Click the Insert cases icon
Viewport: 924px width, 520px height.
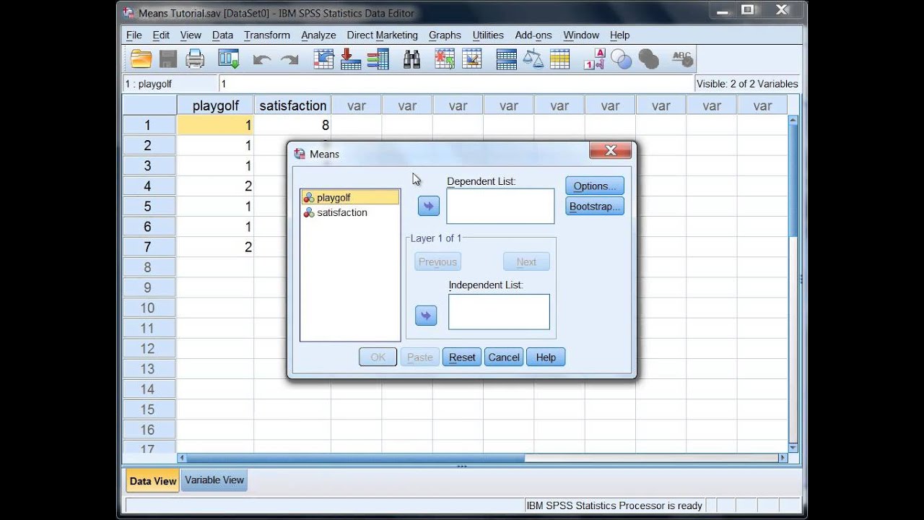coord(444,59)
